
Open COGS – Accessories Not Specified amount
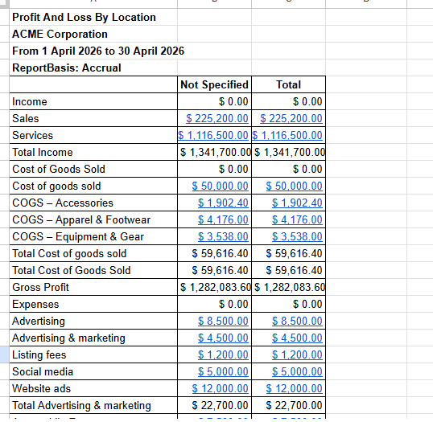pos(223,203)
